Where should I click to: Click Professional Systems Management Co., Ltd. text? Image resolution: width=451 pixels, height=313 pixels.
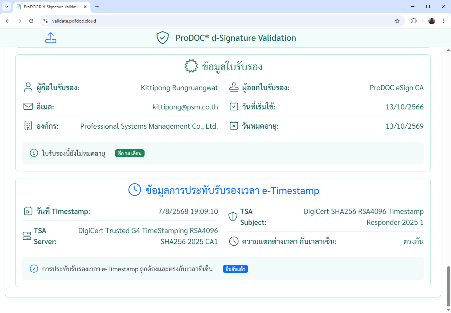[x=149, y=126]
